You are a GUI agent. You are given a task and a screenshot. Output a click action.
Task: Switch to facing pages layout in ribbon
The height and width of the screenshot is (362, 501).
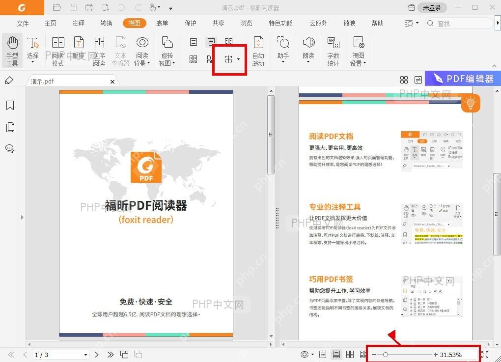[x=228, y=42]
